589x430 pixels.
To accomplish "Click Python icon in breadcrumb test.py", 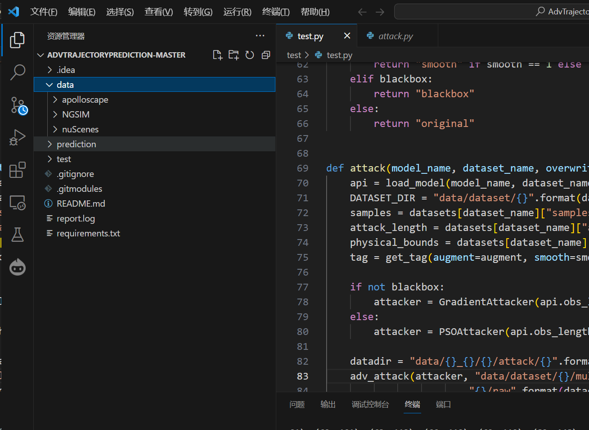I will 319,55.
